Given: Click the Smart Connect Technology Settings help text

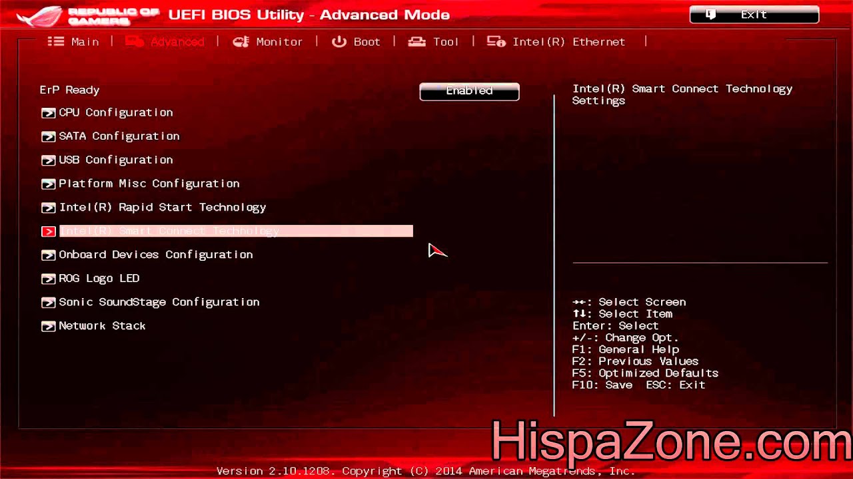Looking at the screenshot, I should pyautogui.click(x=682, y=94).
